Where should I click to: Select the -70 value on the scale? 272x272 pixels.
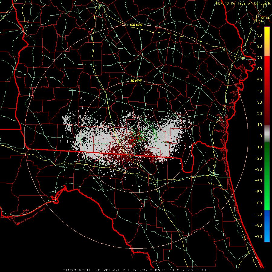[x=258, y=214]
